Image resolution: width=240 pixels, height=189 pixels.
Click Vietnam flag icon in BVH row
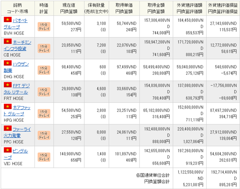point(7,19)
